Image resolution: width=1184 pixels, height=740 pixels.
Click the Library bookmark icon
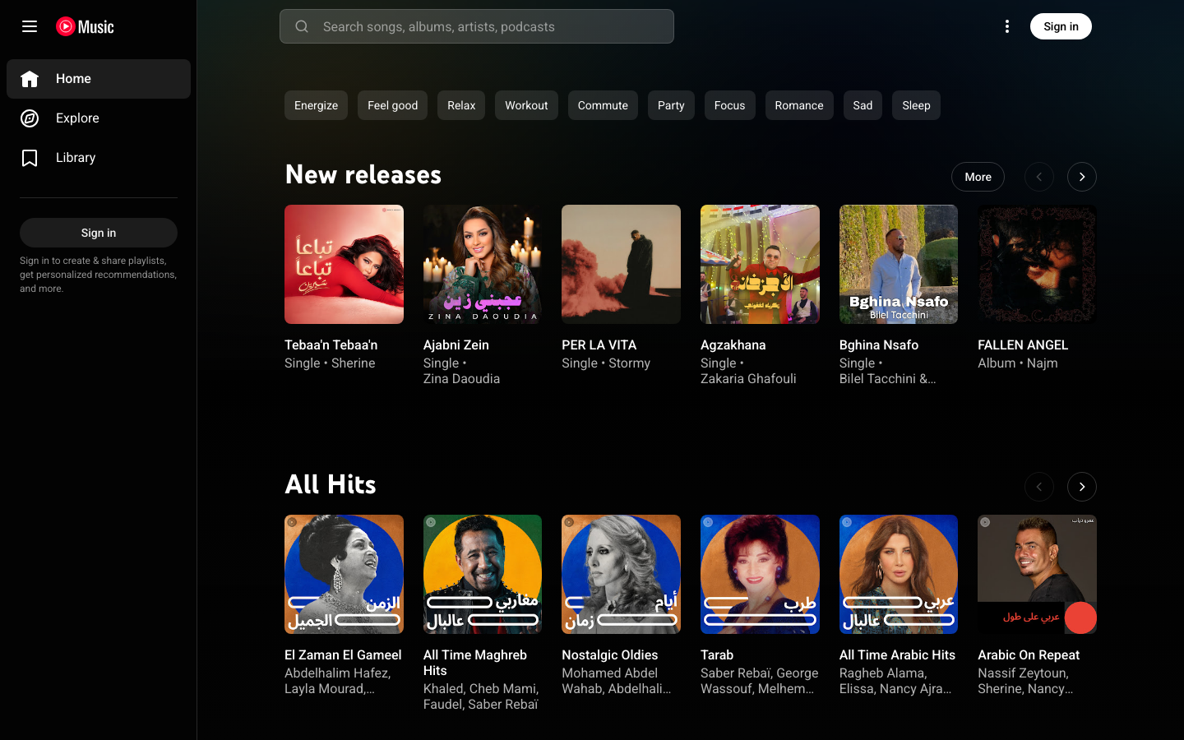(x=30, y=158)
